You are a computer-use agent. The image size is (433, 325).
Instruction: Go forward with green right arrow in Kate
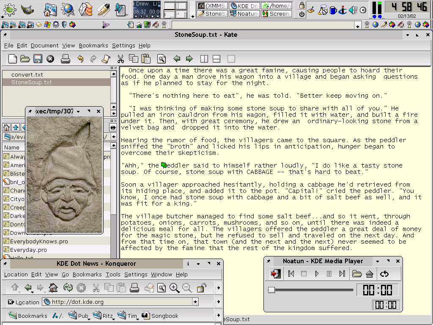pyautogui.click(x=189, y=58)
